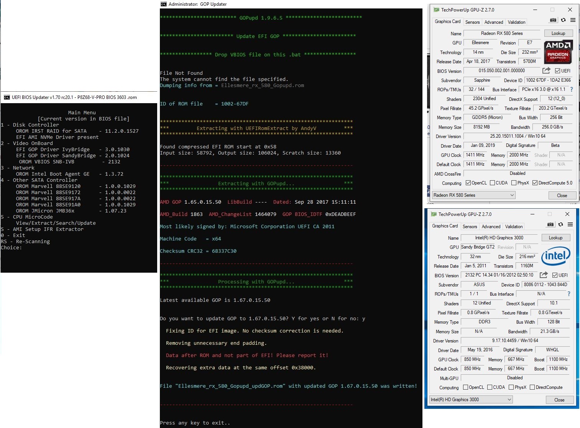Click the line "OROM VBIOS SNB-IVB - 2132"
580x428 pixels.
click(69, 162)
